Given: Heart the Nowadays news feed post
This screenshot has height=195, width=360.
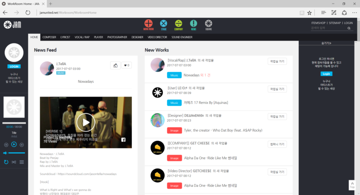Looking at the screenshot, I should [126, 65].
